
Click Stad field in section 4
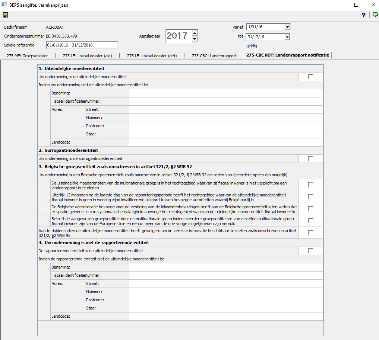226,308
